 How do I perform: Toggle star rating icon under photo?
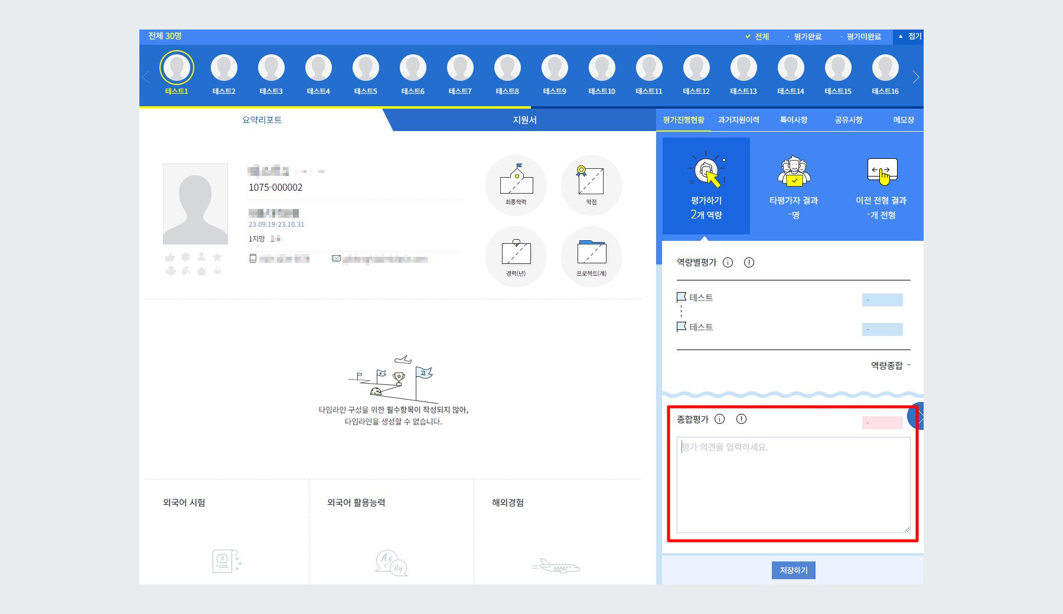tap(217, 256)
